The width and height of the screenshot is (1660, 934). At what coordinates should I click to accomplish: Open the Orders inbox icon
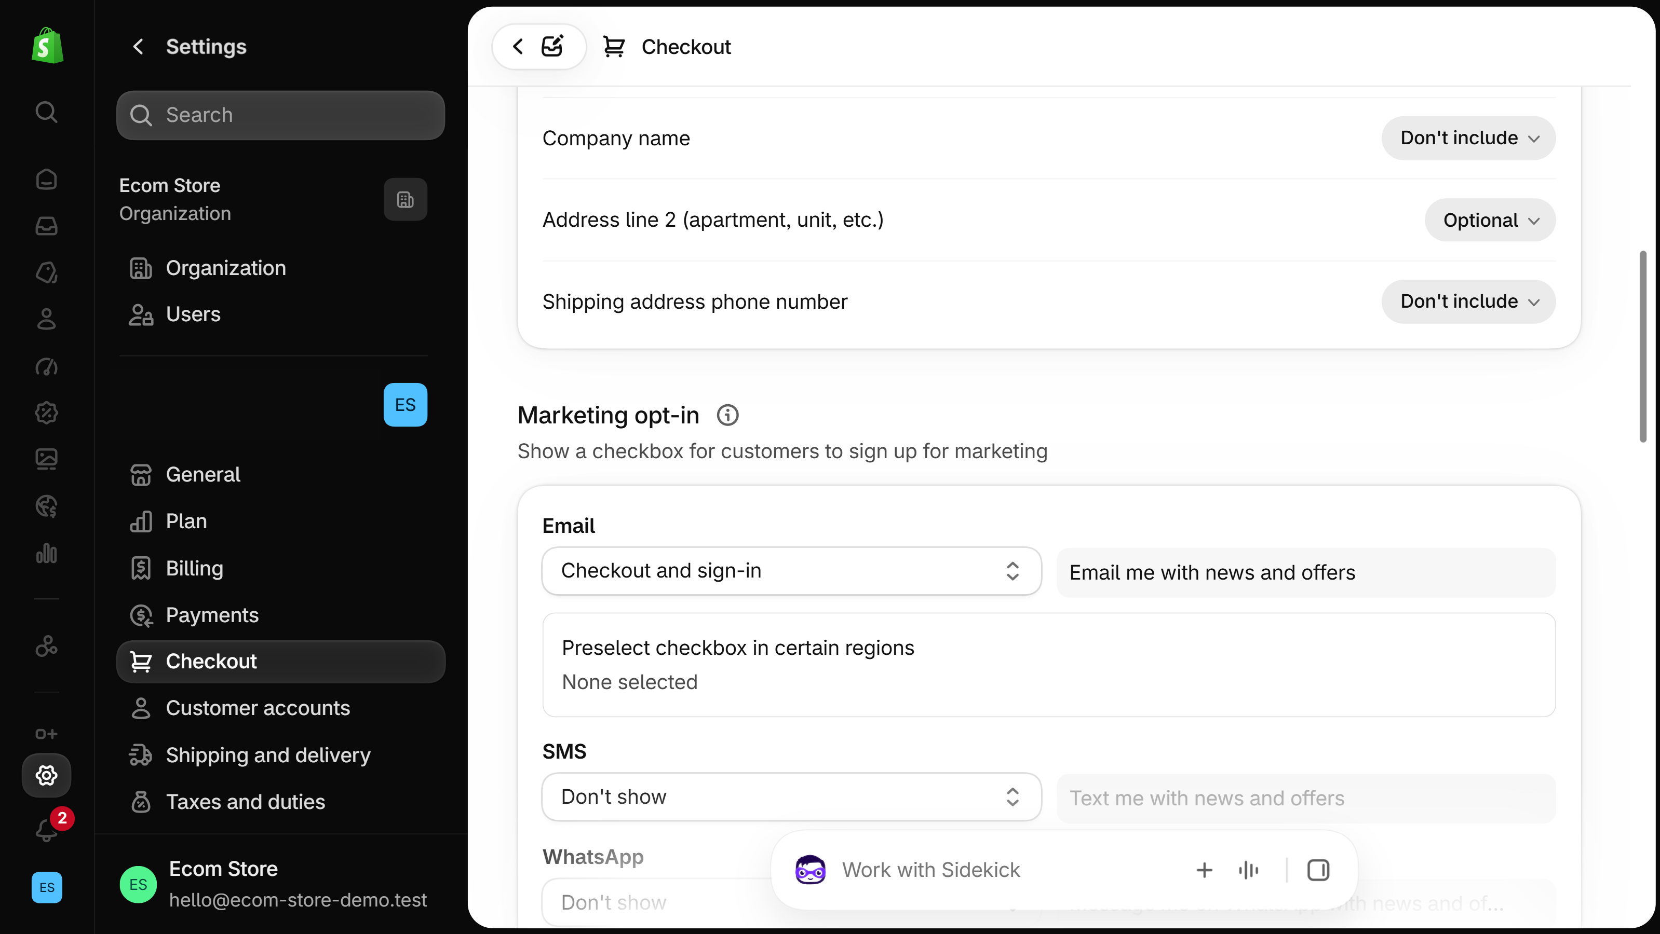pyautogui.click(x=46, y=226)
